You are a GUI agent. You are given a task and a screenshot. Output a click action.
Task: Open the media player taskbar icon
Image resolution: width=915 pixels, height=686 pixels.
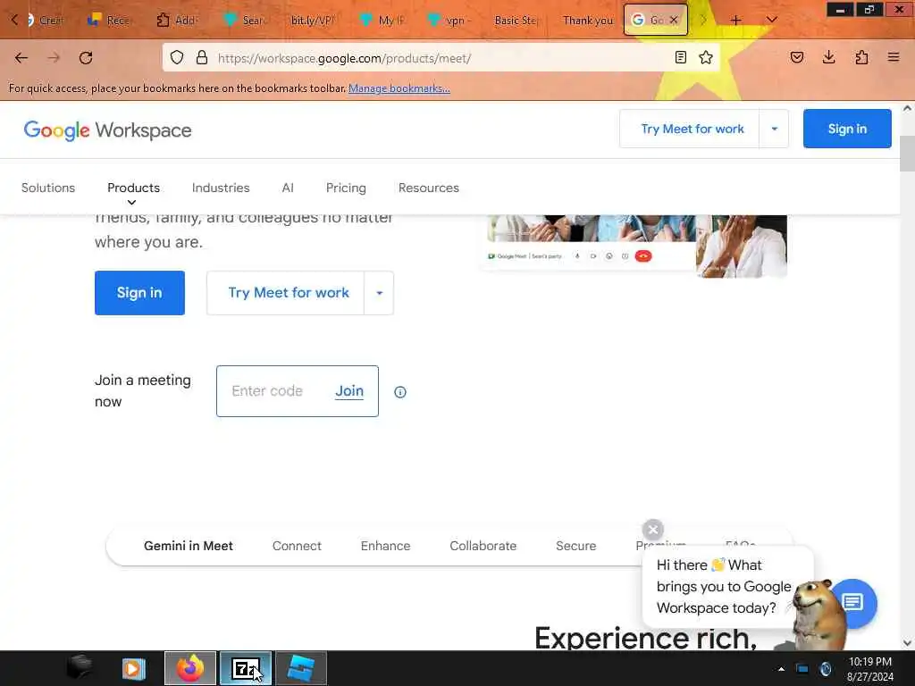tap(134, 668)
